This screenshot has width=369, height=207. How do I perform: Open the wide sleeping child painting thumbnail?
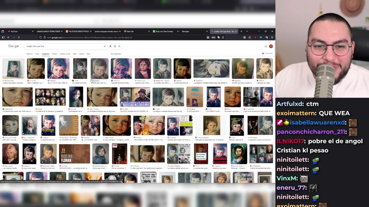[211, 68]
